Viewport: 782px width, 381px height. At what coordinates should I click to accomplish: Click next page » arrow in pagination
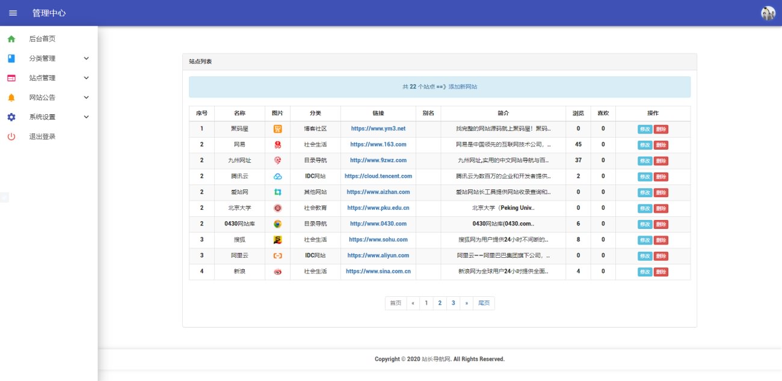click(x=466, y=303)
